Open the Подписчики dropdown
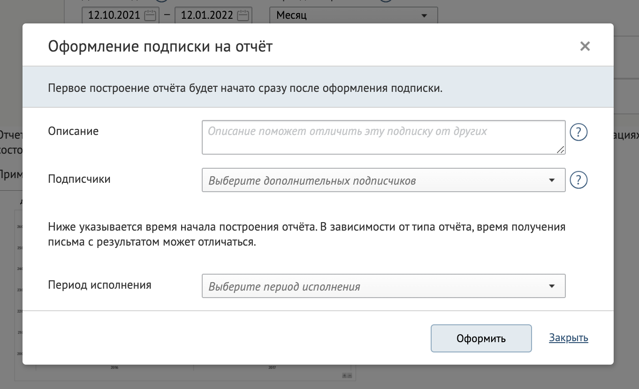 click(383, 180)
